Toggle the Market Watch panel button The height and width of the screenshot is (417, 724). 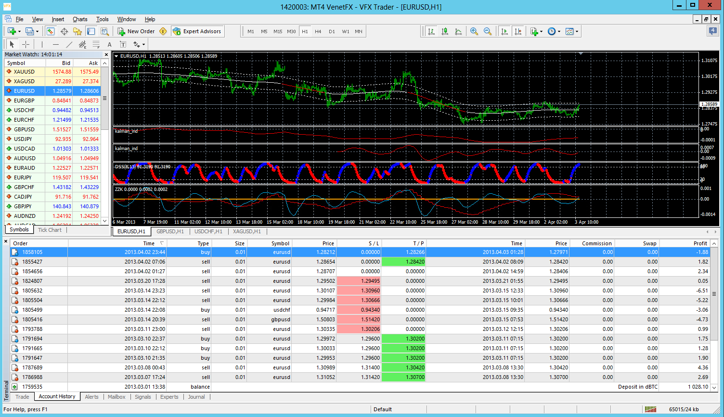tap(51, 31)
